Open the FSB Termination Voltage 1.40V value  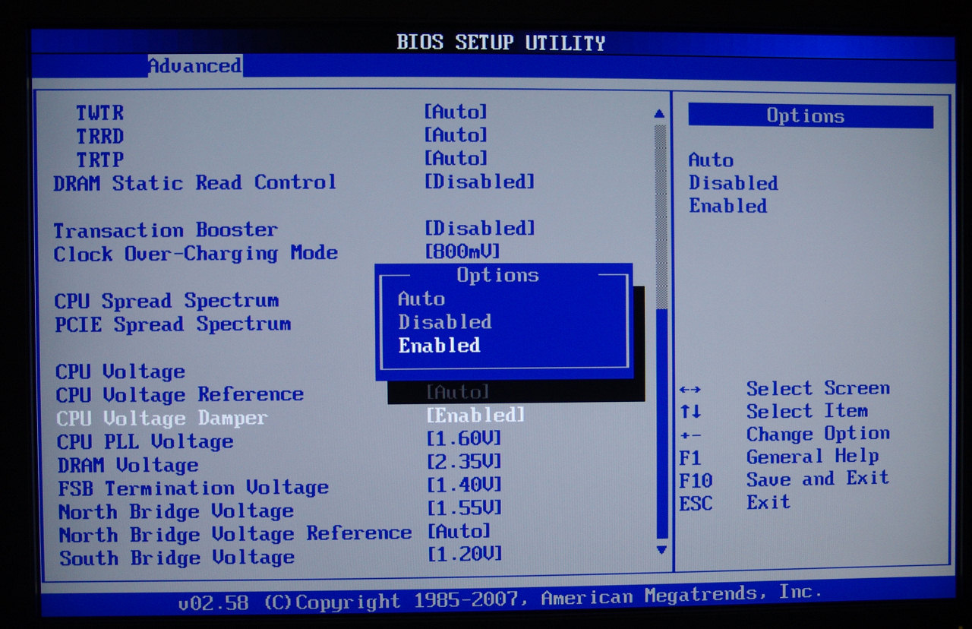pos(464,485)
